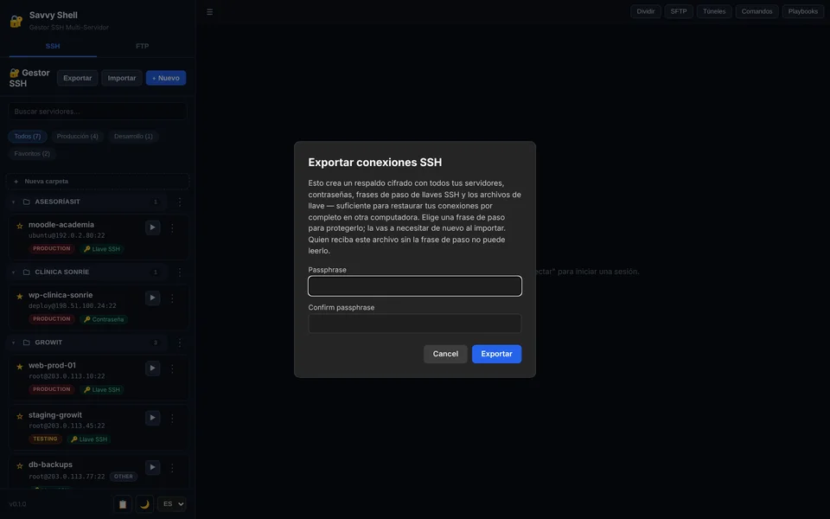
Task: Open GROWIT folder options menu
Action: pos(180,343)
